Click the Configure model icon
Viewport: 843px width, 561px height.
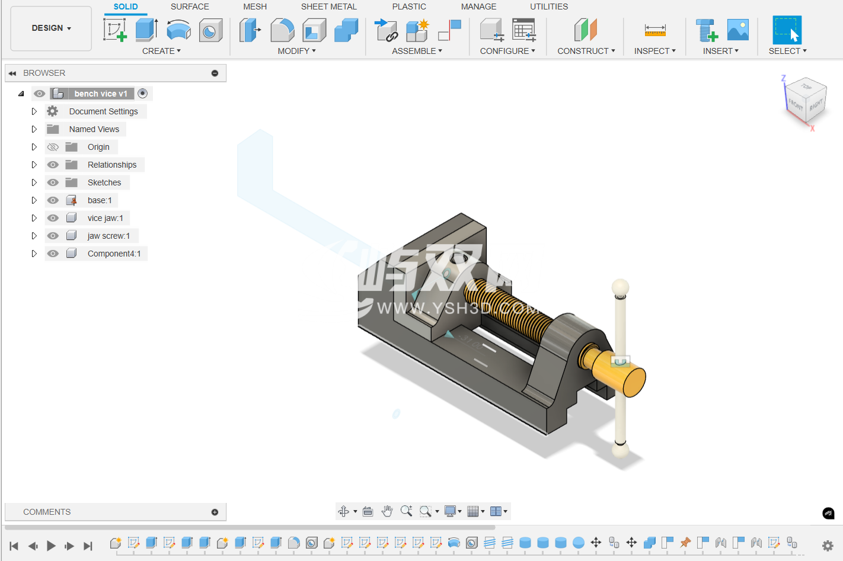tap(492, 30)
